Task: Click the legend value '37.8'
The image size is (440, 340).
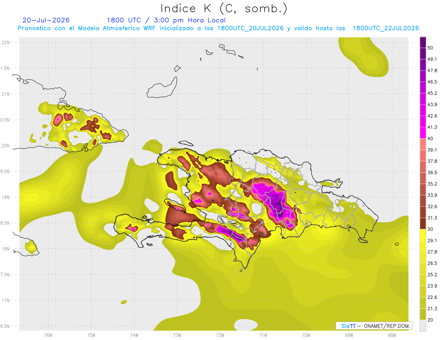Action: [432, 161]
